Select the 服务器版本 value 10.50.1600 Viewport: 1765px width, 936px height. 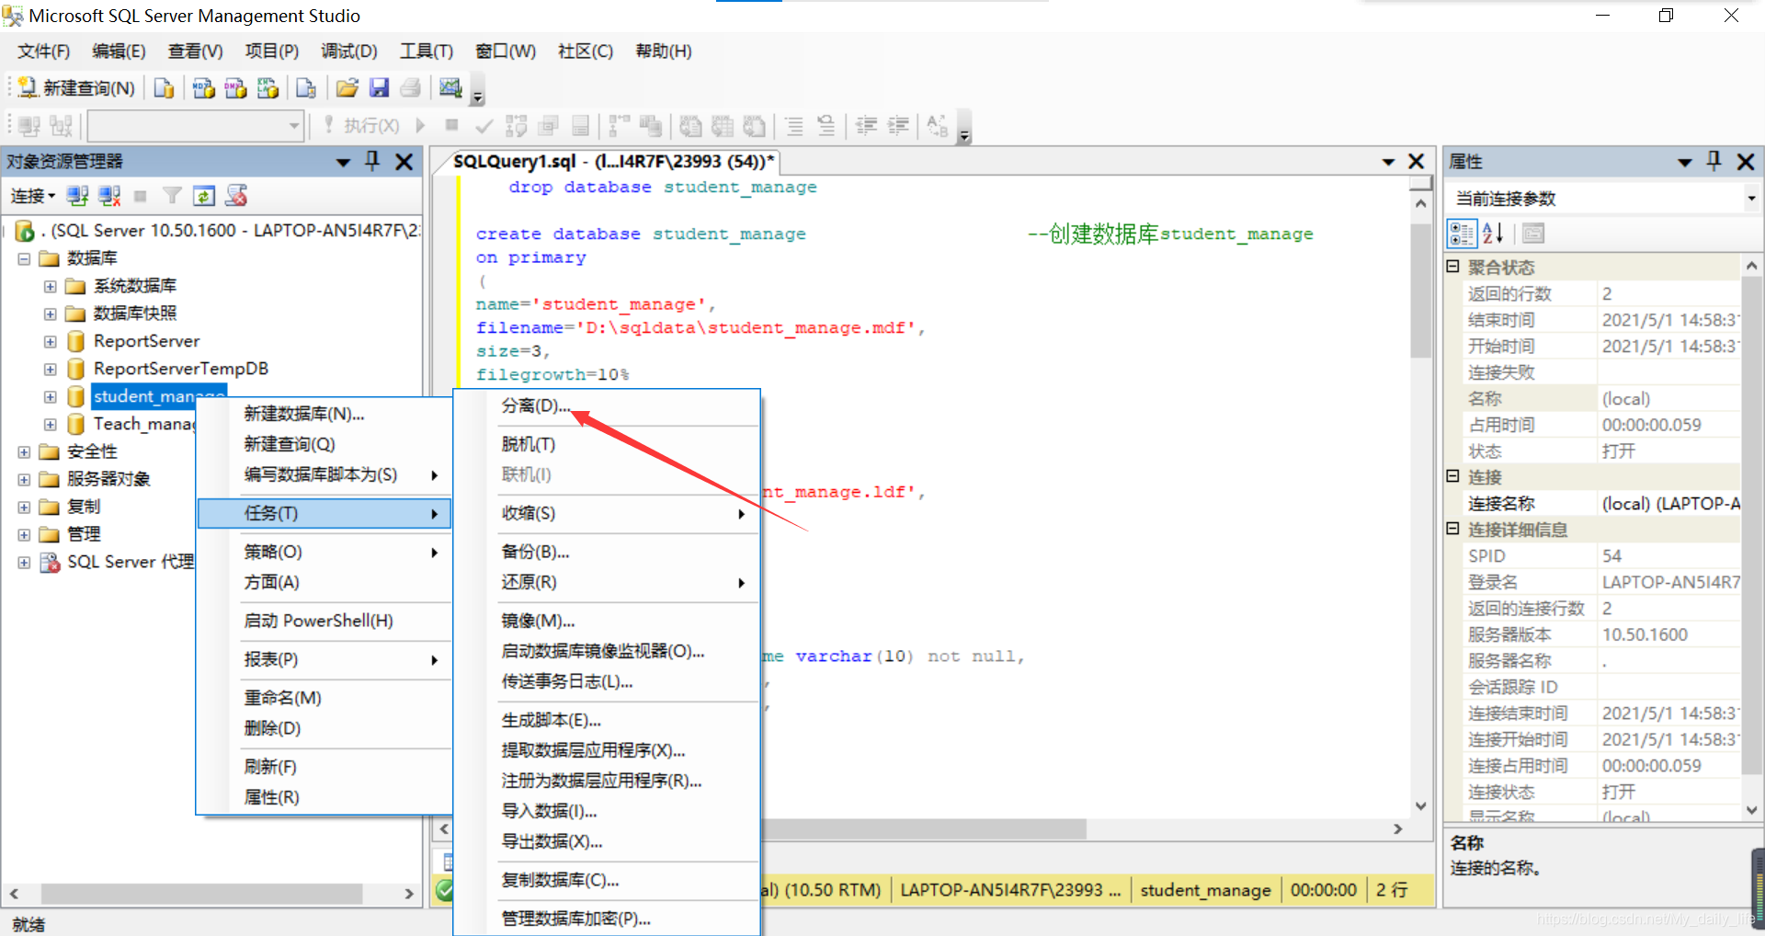1645,634
